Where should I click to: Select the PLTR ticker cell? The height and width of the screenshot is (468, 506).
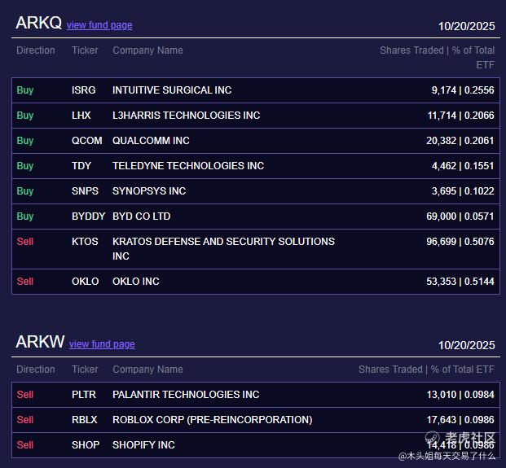(x=84, y=395)
